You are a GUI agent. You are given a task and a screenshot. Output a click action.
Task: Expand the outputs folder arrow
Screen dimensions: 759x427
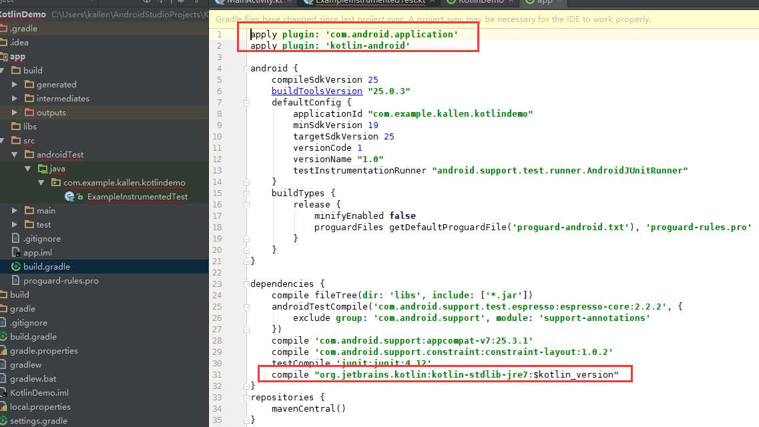click(x=15, y=113)
